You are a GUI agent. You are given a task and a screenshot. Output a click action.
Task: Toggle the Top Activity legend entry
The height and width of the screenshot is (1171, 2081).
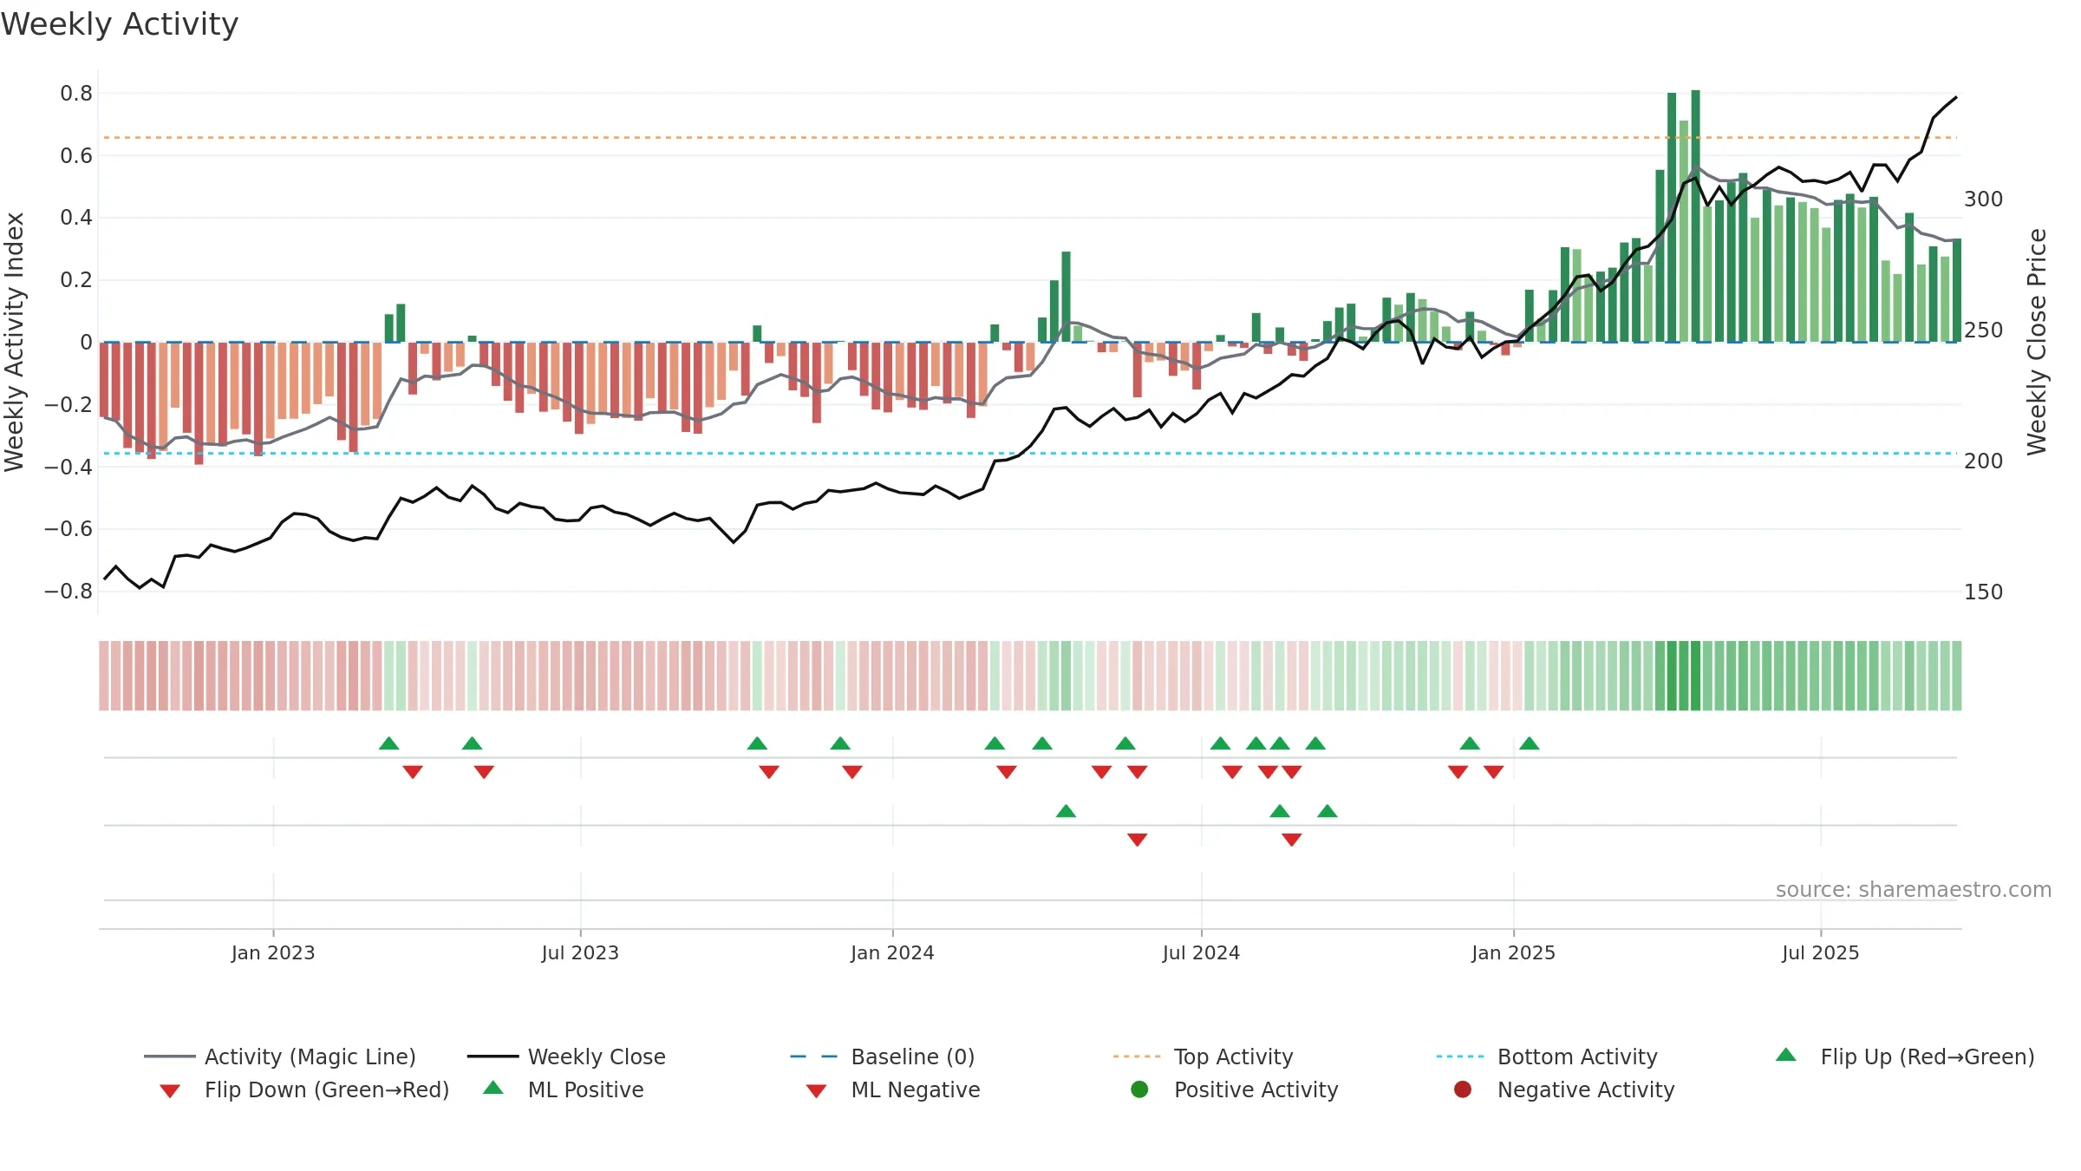[1204, 1057]
